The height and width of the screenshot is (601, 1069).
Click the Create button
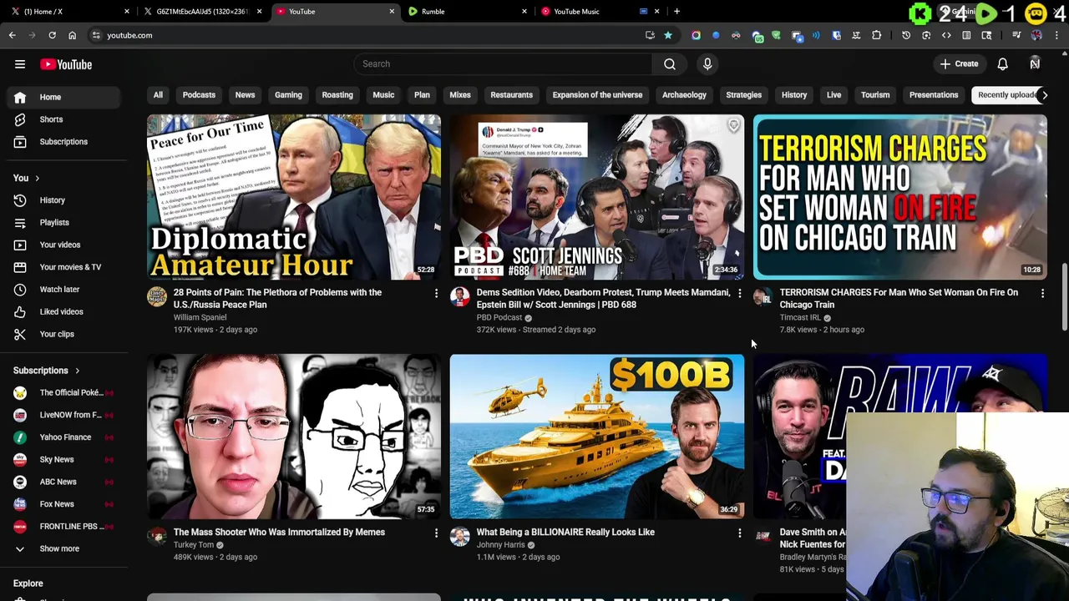click(x=959, y=63)
